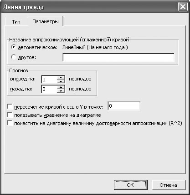
Task: Check показывать уравнение на диаграмме
Action: click(x=10, y=115)
